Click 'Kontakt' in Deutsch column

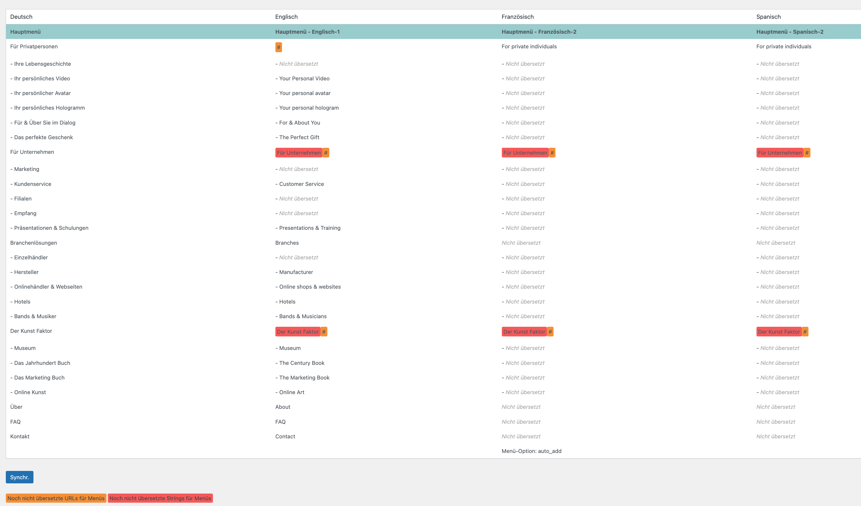(x=20, y=436)
